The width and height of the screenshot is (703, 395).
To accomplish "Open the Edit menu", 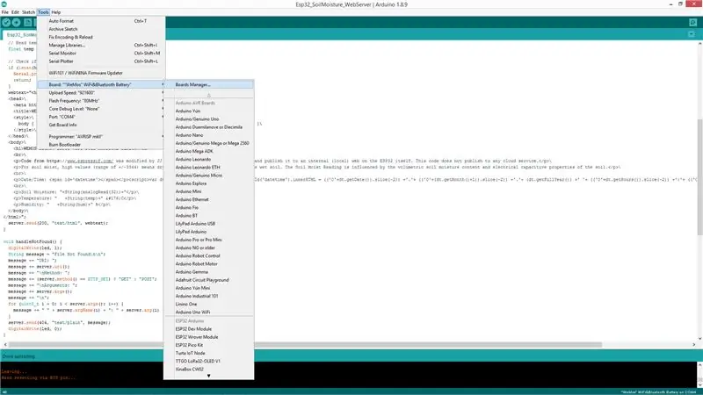I will tap(15, 12).
